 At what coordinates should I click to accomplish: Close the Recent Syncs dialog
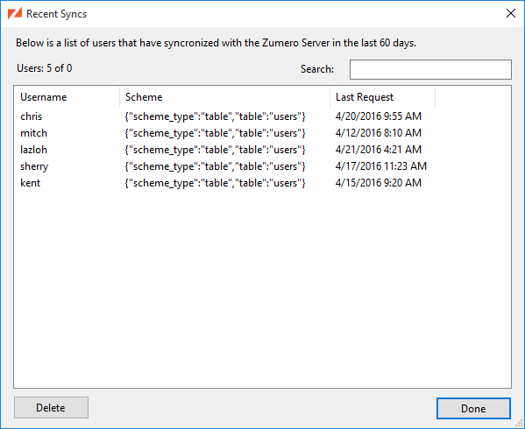tap(511, 13)
